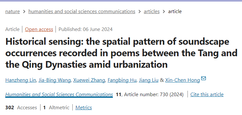The width and height of the screenshot is (242, 115).
Task: Click the article title heading
Action: (x=121, y=53)
